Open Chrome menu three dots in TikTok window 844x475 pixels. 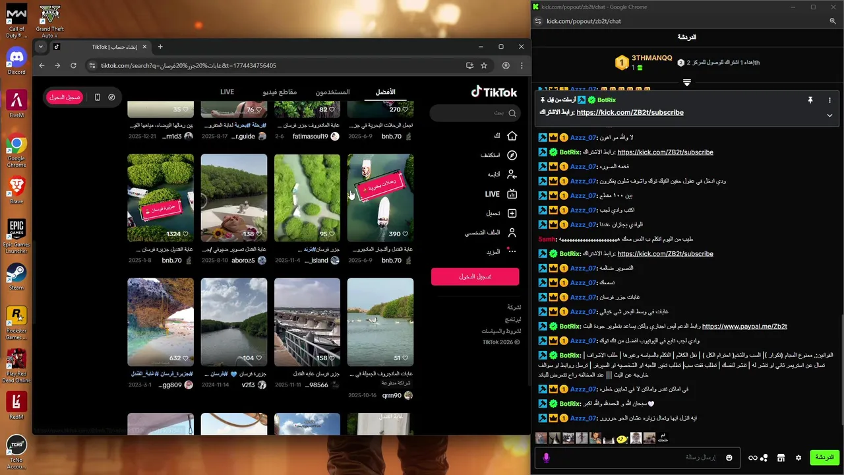tap(522, 65)
